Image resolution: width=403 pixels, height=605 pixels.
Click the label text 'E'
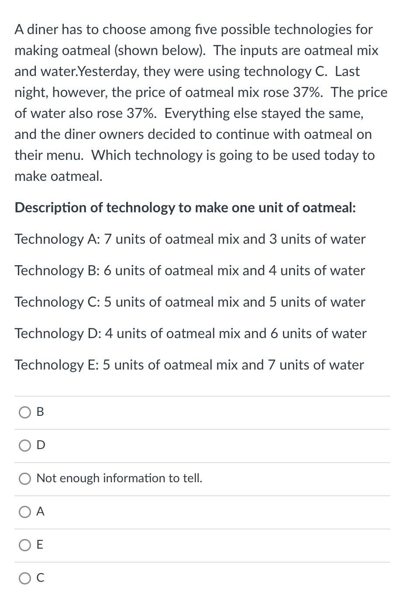pos(40,545)
